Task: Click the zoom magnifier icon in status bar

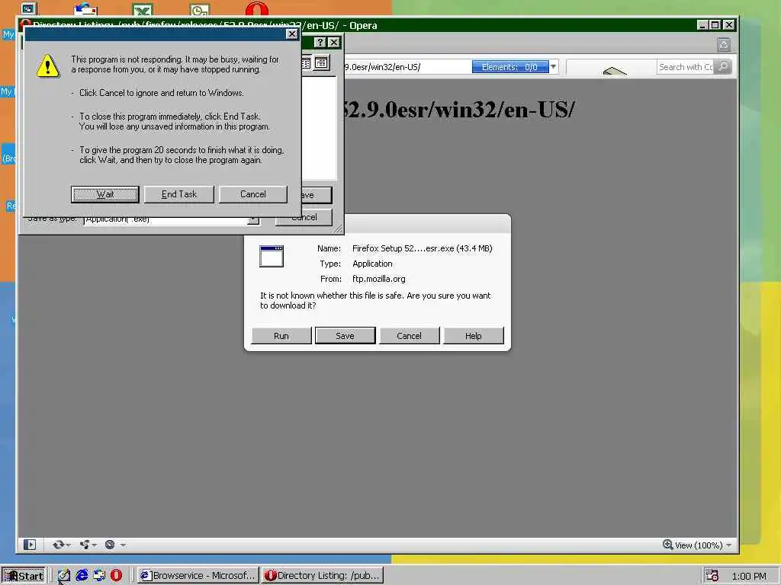Action: (x=668, y=545)
